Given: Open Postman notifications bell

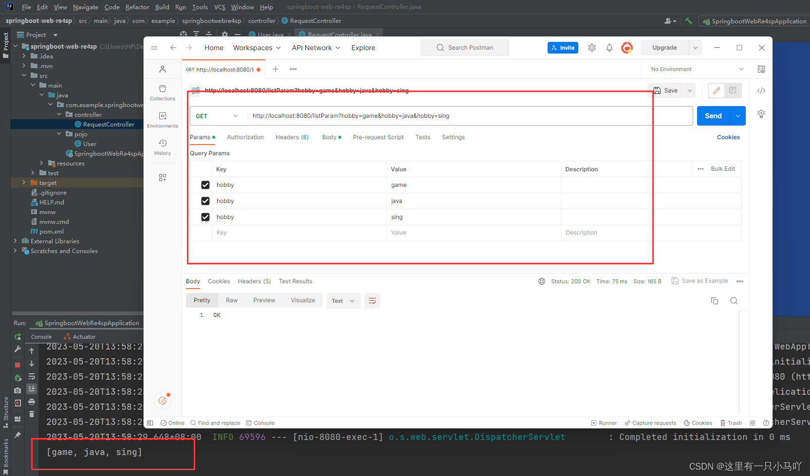Looking at the screenshot, I should (x=609, y=48).
